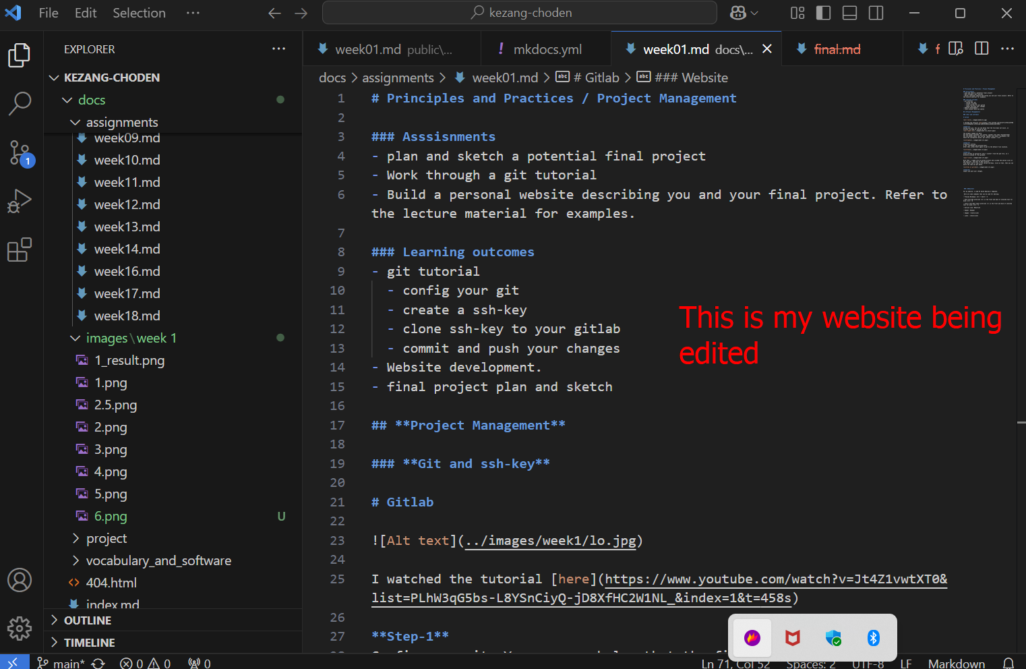Viewport: 1026px width, 669px height.
Task: Click Customize Layout icon
Action: point(798,13)
